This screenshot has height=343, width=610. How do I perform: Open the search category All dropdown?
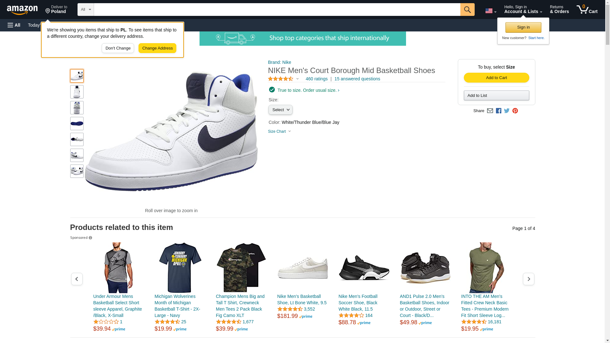pyautogui.click(x=86, y=10)
